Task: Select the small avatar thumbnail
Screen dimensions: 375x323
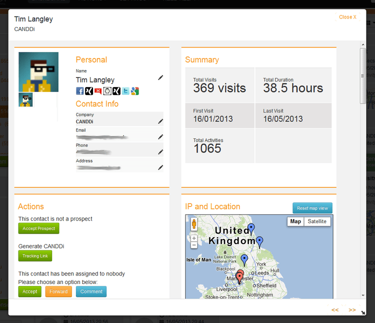Action: (25, 99)
